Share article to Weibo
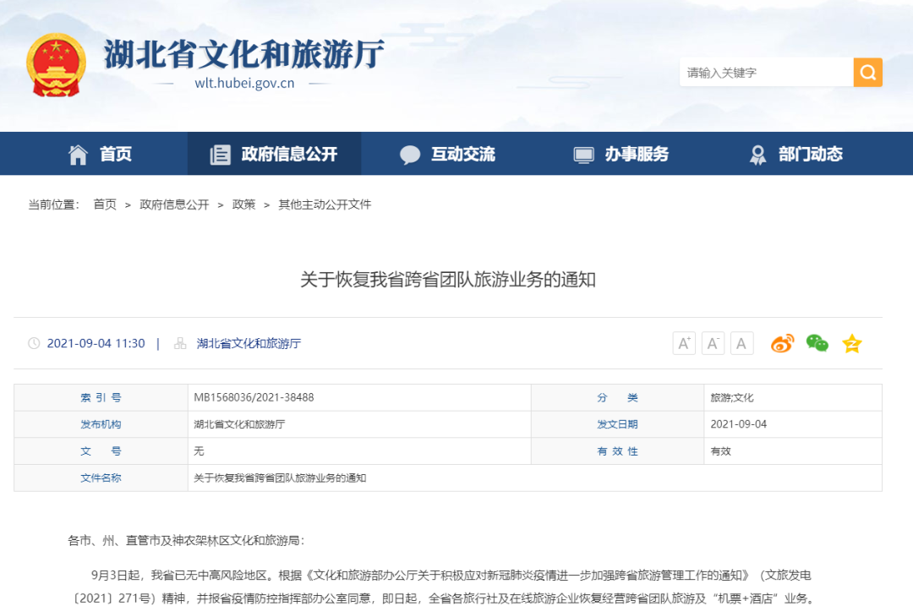Image resolution: width=913 pixels, height=606 pixels. click(x=782, y=343)
